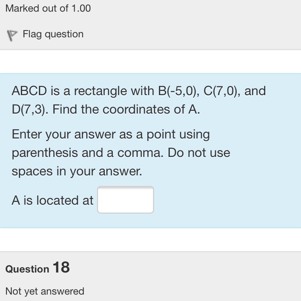Click the '1.00' mark value

81,8
